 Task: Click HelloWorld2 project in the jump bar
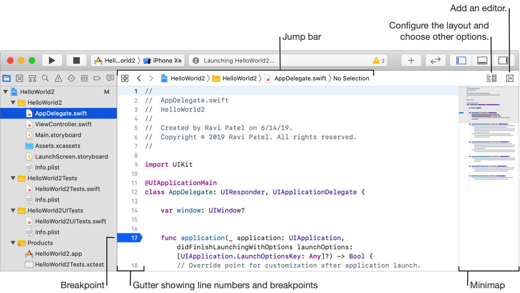[183, 78]
